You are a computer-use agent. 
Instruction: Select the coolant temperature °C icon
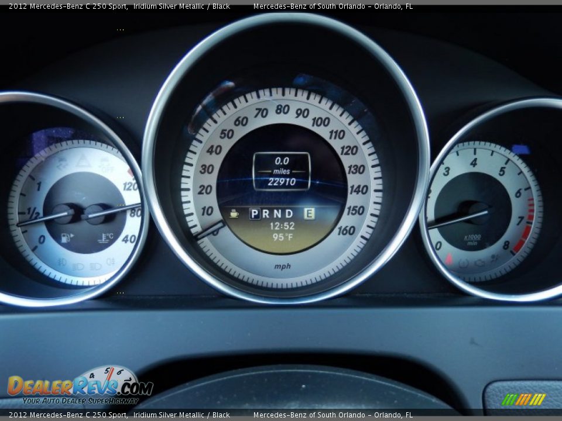point(105,236)
